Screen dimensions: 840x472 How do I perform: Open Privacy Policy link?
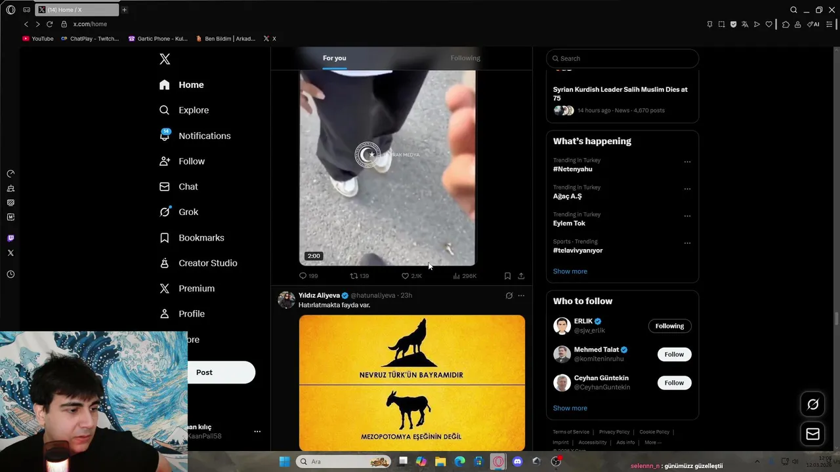(x=614, y=432)
